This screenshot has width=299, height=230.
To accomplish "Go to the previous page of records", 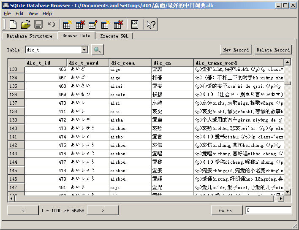I will tap(23, 210).
